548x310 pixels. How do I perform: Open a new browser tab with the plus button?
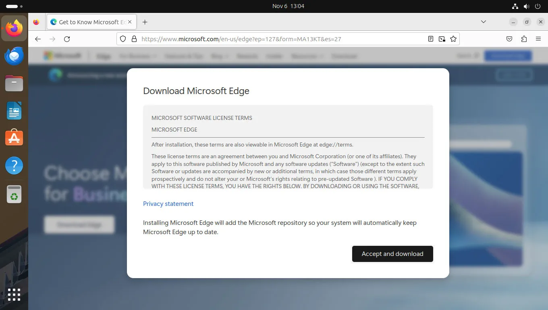(x=145, y=22)
